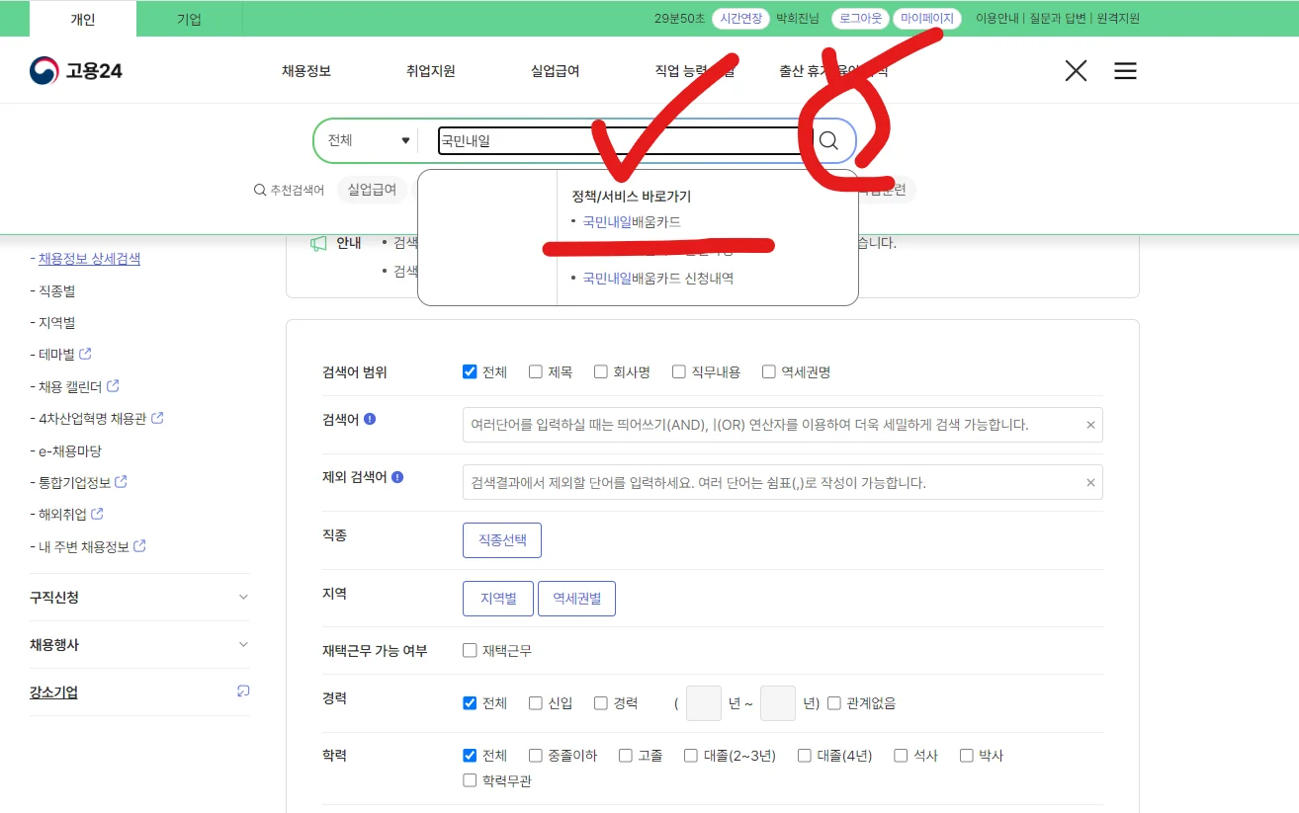Image resolution: width=1299 pixels, height=813 pixels.
Task: Click external link icon beside 4차산업혁명 채용관
Action: point(157,418)
